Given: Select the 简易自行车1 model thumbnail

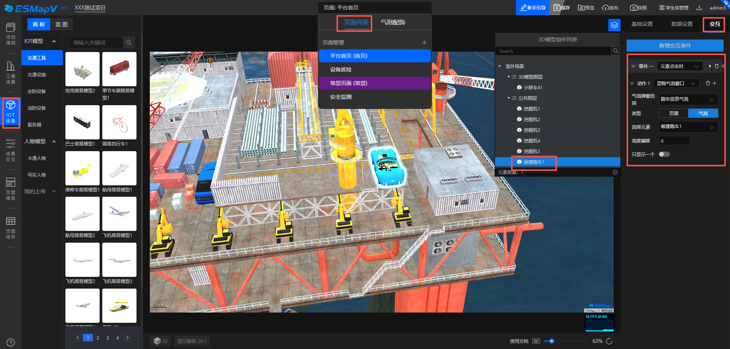Looking at the screenshot, I should click(x=119, y=122).
